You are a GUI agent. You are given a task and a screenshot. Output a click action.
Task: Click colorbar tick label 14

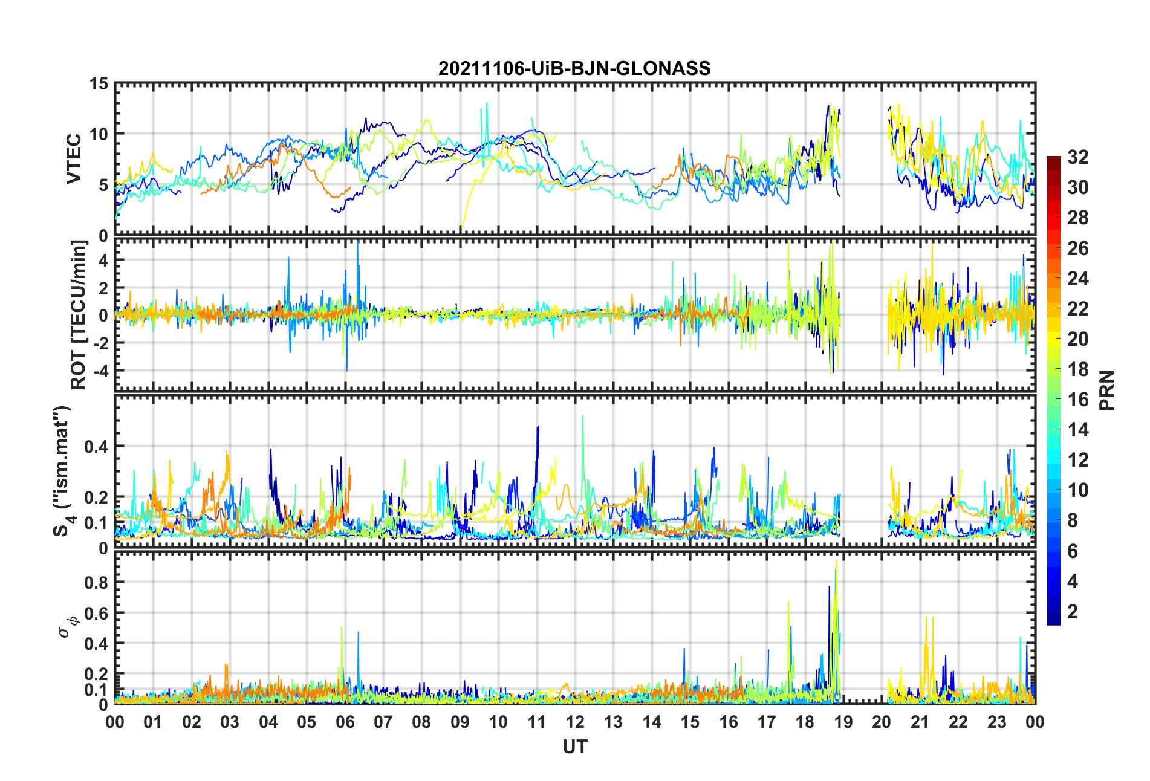click(x=1077, y=430)
